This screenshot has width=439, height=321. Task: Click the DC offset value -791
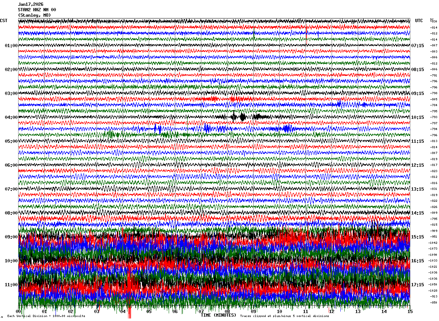pyautogui.click(x=434, y=75)
